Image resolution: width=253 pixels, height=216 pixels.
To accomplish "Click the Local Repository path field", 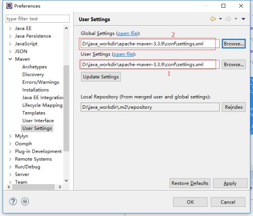I will coord(150,107).
